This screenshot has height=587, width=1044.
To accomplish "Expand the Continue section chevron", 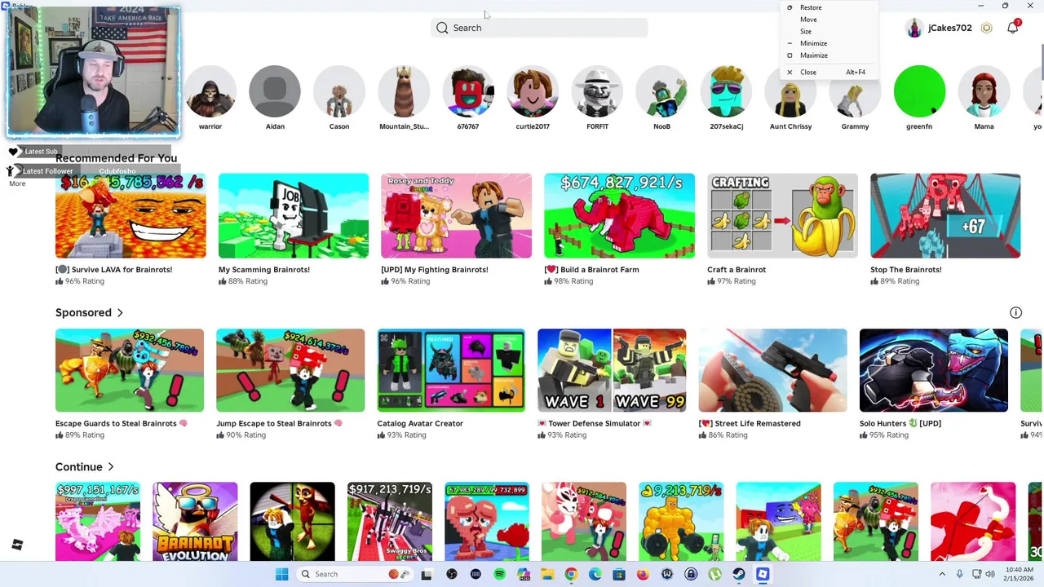I will click(111, 467).
